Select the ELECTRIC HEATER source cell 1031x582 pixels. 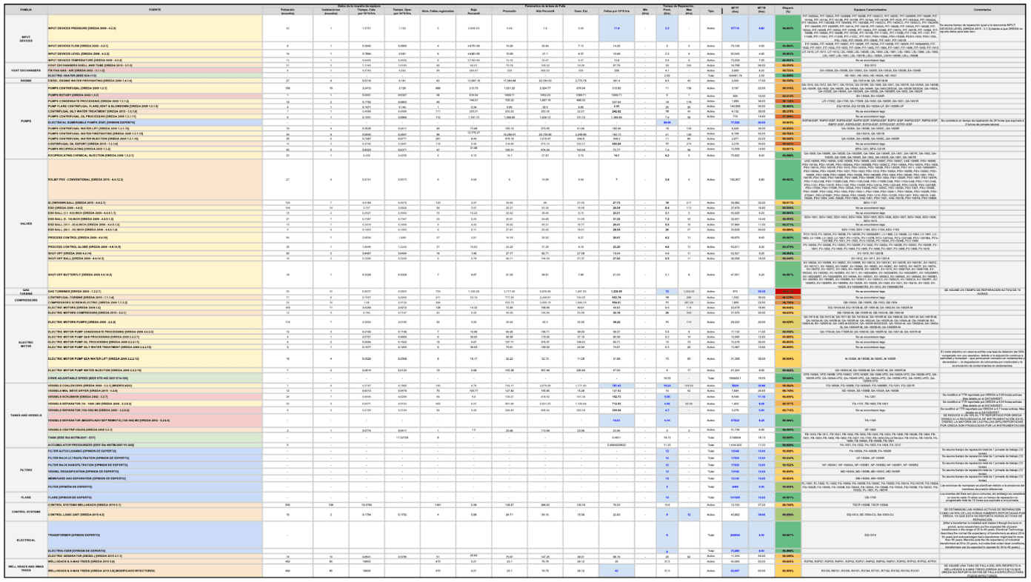pyautogui.click(x=155, y=76)
